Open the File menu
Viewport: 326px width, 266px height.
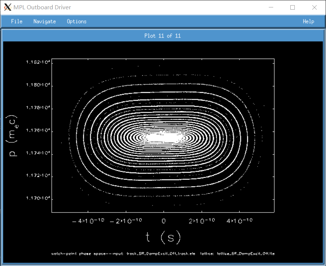(x=17, y=22)
